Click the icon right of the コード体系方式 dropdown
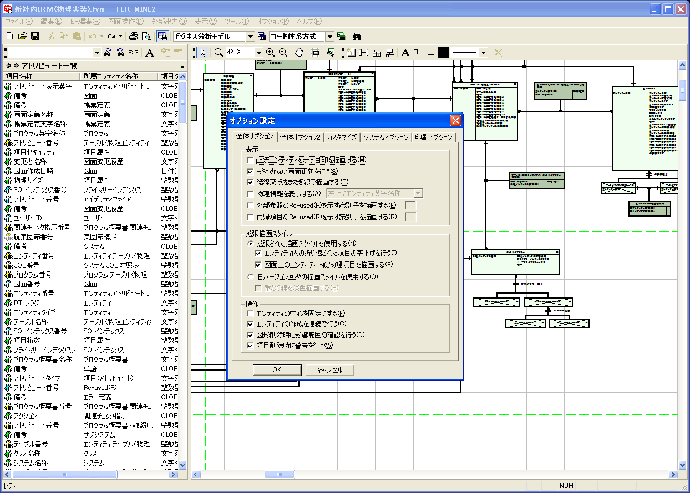690x493 pixels. [x=341, y=36]
